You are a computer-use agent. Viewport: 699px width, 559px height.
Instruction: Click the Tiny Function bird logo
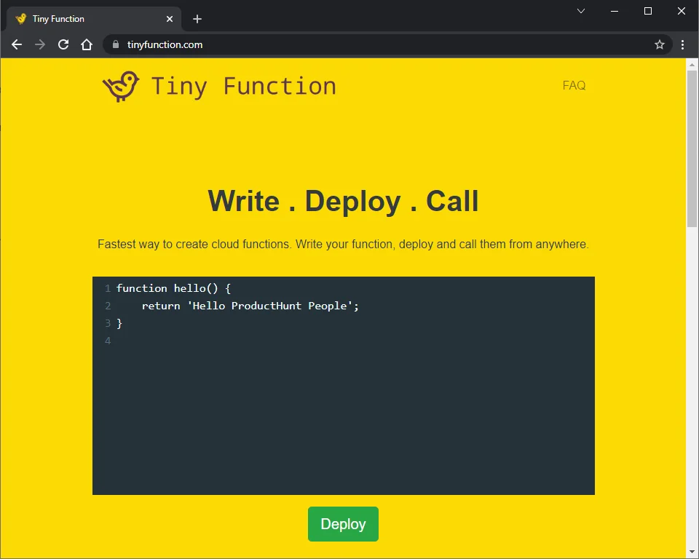(121, 86)
